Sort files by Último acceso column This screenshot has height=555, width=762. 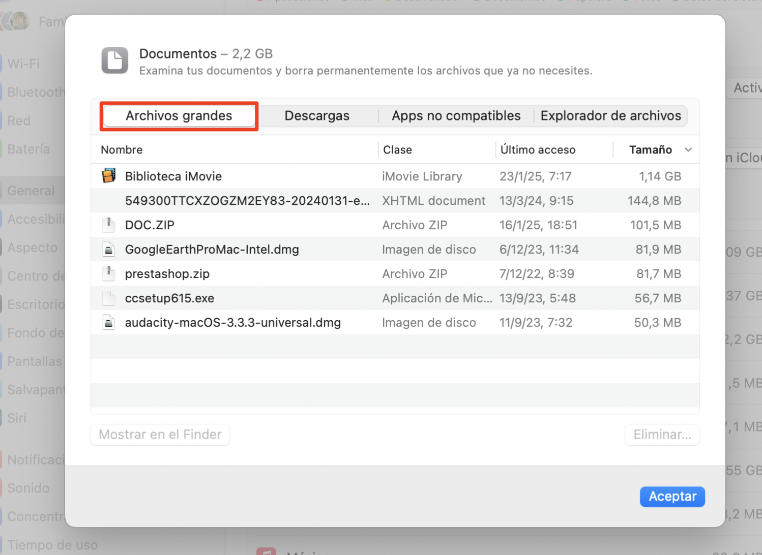pos(538,149)
